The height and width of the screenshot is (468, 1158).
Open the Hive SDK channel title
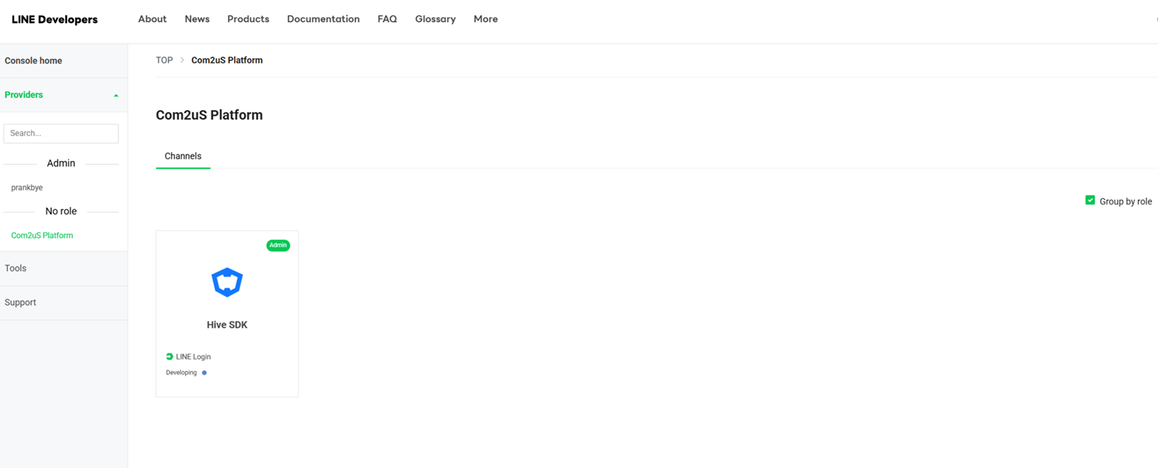227,325
